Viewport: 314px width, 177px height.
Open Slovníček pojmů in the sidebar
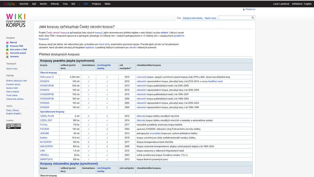point(18,53)
